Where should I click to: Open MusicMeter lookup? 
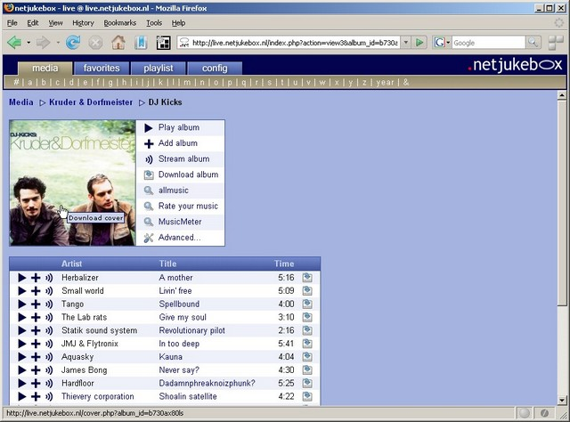click(x=180, y=222)
